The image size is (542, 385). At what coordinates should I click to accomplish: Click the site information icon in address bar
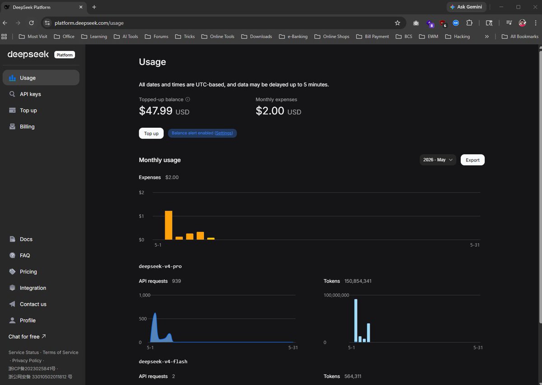click(47, 23)
